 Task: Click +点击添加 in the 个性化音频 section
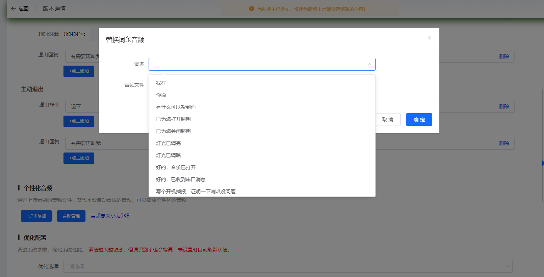pos(36,216)
